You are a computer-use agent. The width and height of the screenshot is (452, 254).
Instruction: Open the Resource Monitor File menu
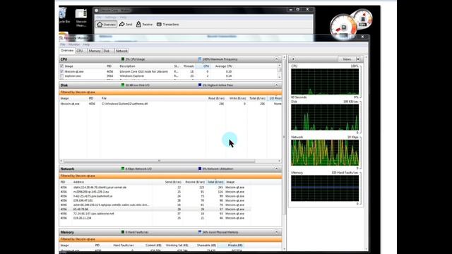(x=63, y=44)
